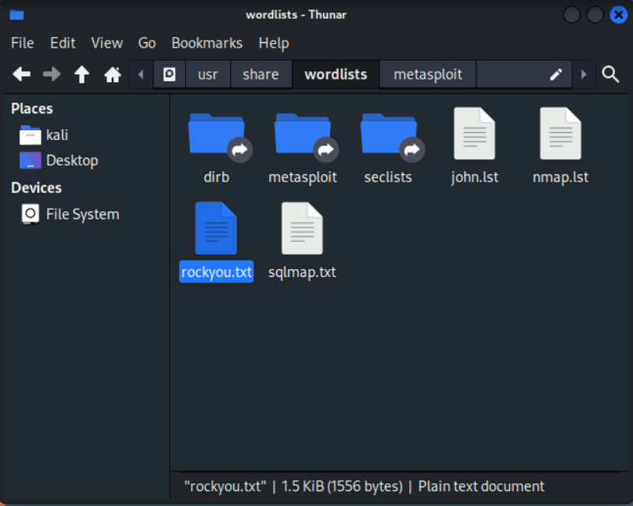Viewport: 633px width, 506px height.
Task: Select kali in Places sidebar
Action: 56,135
